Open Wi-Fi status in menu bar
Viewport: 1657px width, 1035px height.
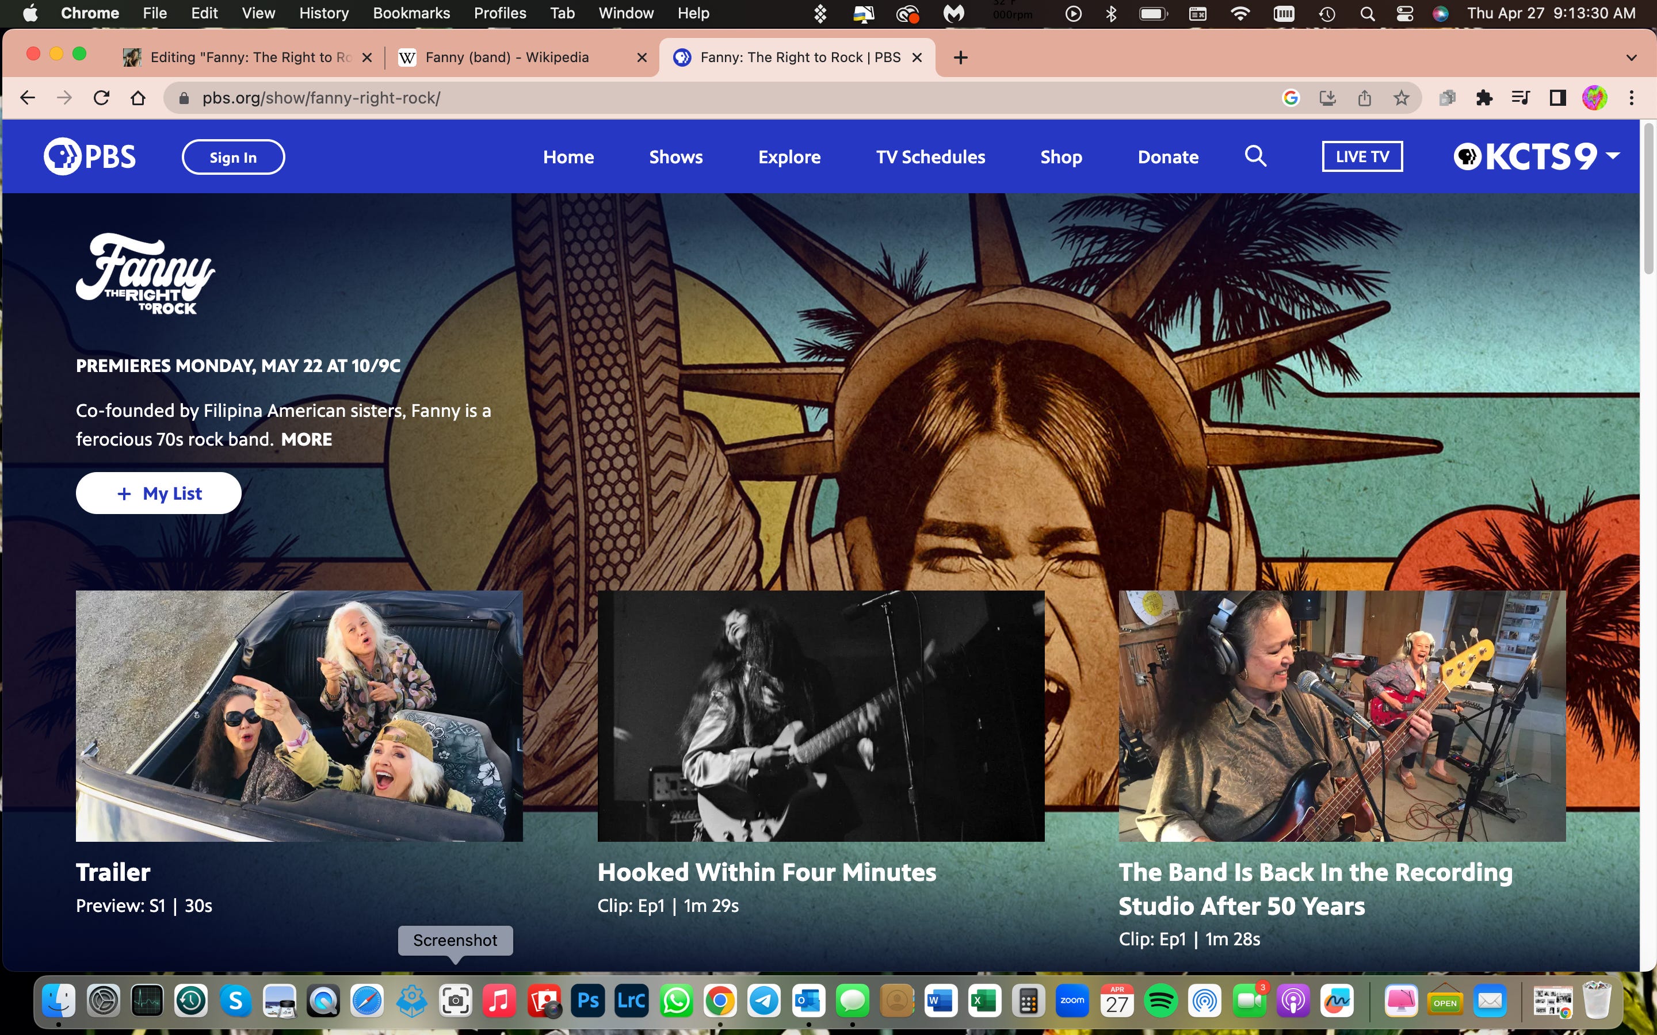pyautogui.click(x=1240, y=13)
